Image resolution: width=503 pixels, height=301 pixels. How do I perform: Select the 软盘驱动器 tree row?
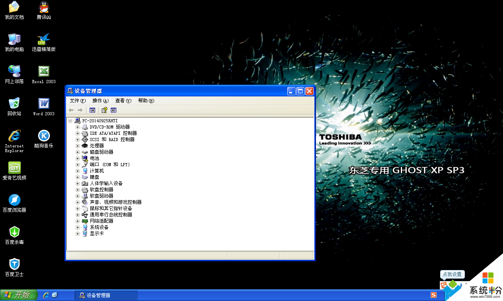[101, 196]
